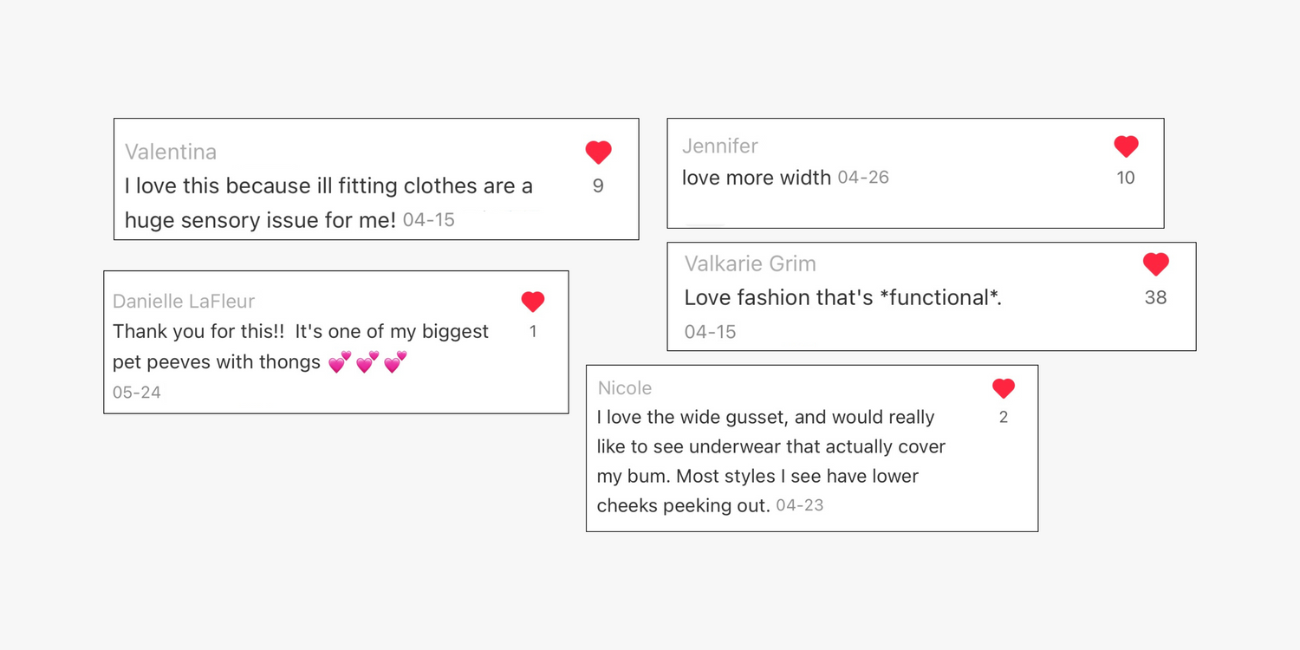The width and height of the screenshot is (1300, 650).
Task: Click the 38 likes count
Action: point(1156,297)
